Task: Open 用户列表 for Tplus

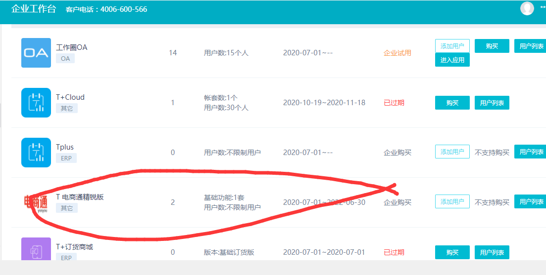Action: [530, 152]
